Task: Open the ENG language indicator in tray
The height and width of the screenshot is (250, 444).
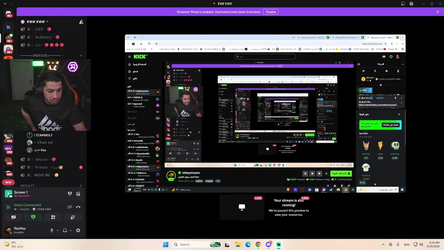Action: [x=407, y=244]
